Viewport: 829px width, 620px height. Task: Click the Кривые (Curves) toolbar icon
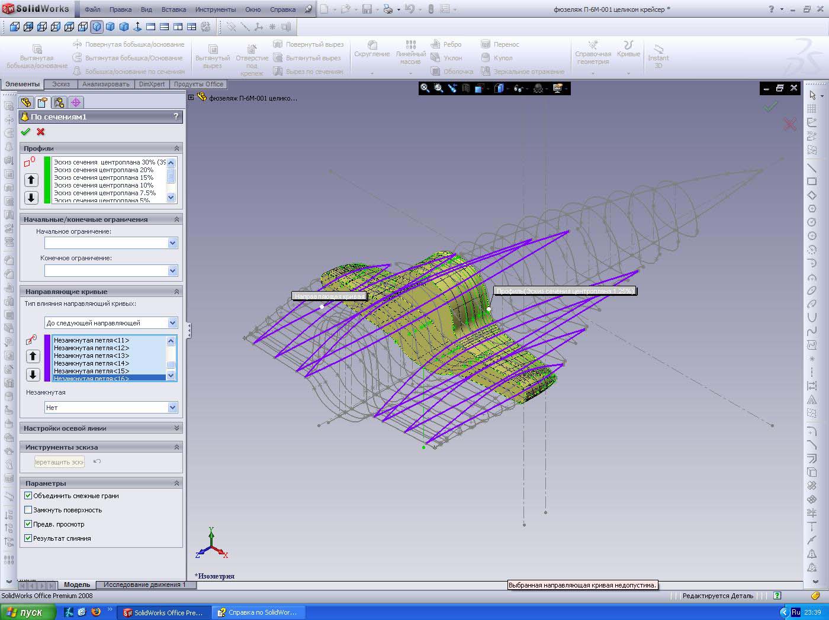click(628, 49)
